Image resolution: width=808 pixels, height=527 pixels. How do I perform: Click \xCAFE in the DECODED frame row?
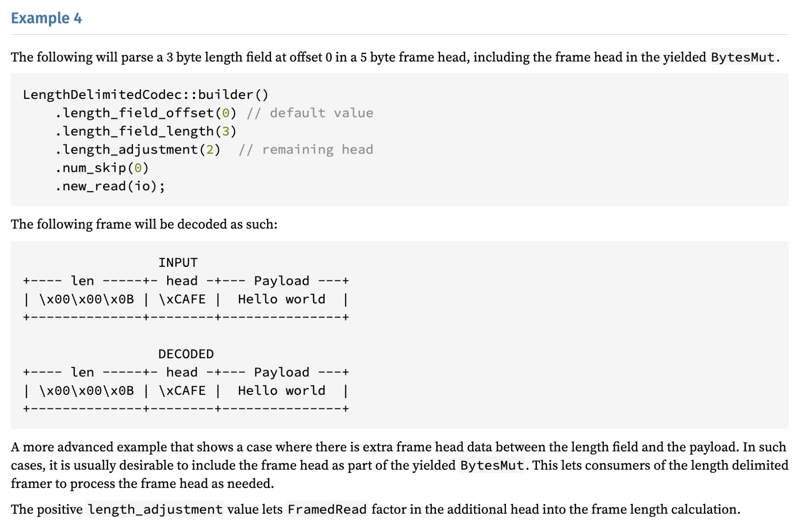pos(182,391)
